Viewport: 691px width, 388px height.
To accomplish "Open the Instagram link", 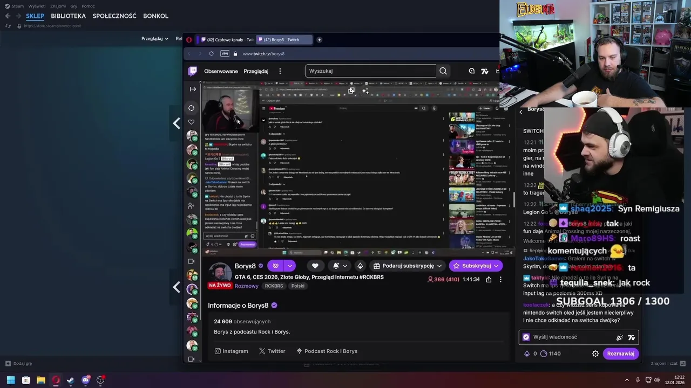I will 232,351.
